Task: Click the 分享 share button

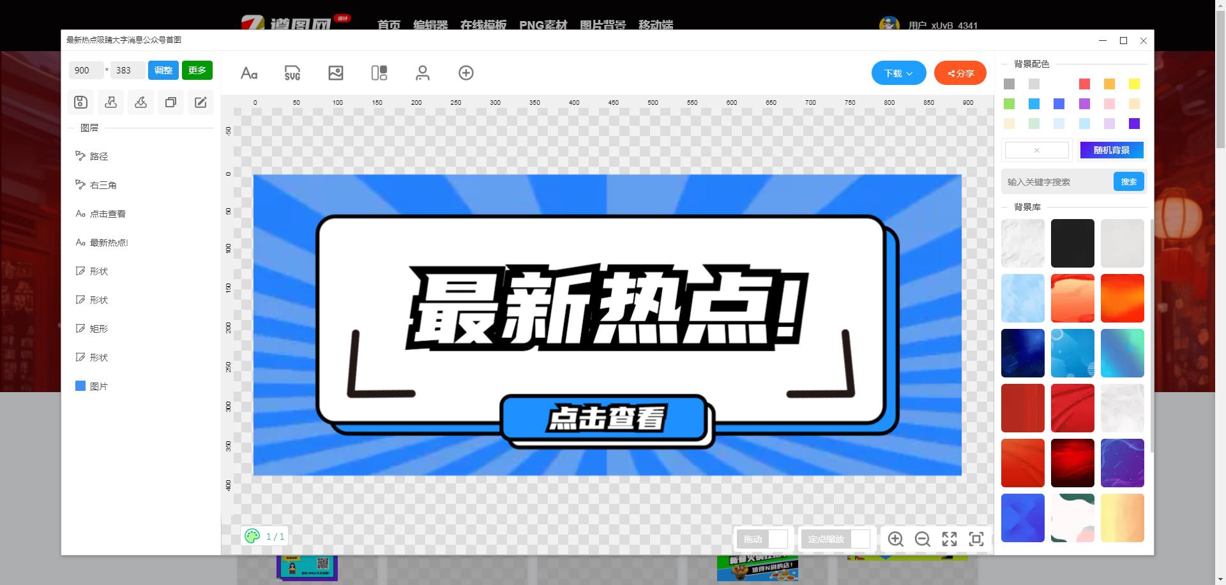Action: [x=960, y=73]
